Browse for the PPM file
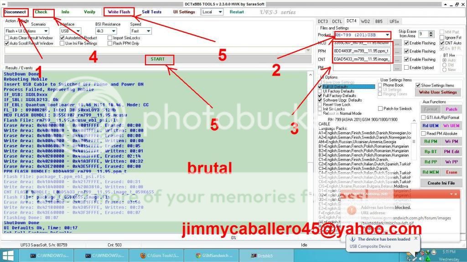467x262 pixels. click(x=397, y=51)
